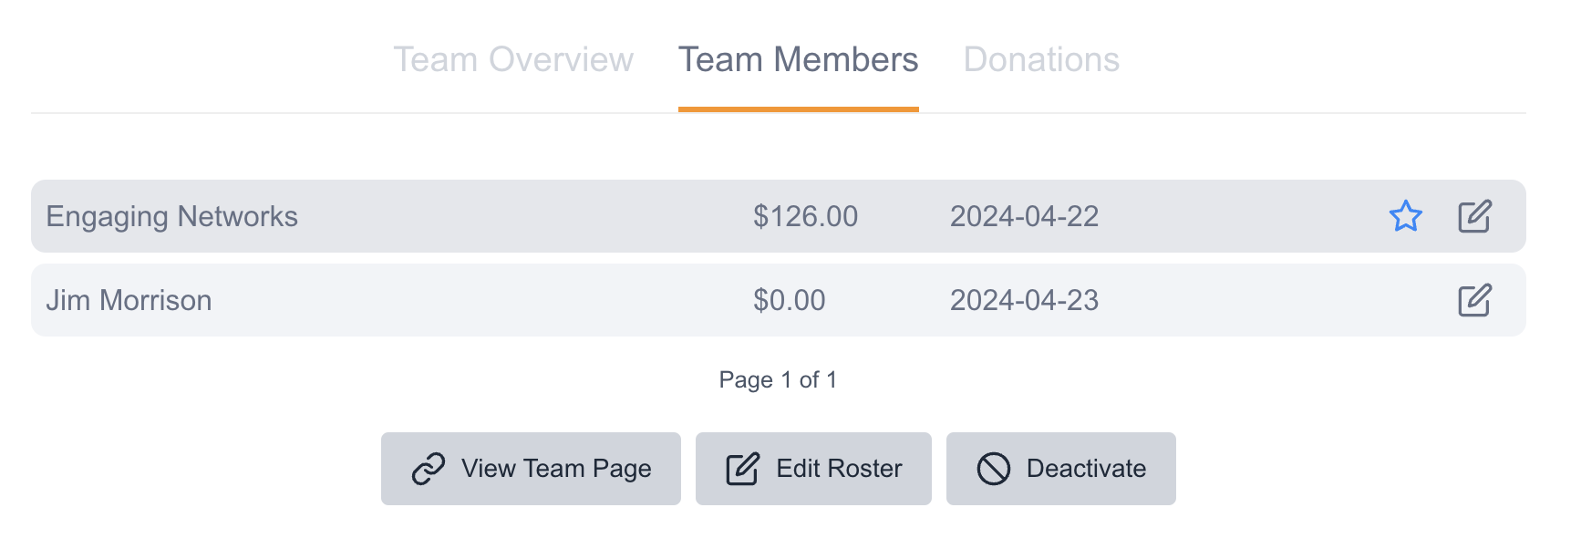Image resolution: width=1581 pixels, height=549 pixels.
Task: Click edit icon in Jim Morrison row
Action: pos(1474,300)
